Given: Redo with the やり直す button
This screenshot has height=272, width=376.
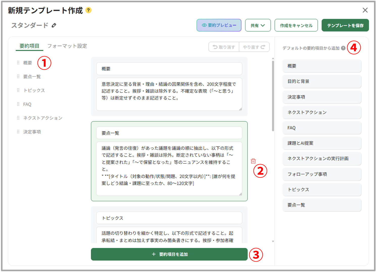Looking at the screenshot, I should pyautogui.click(x=254, y=47).
